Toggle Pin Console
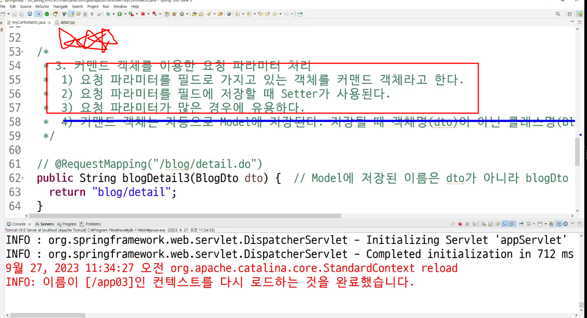Image resolution: width=587 pixels, height=318 pixels. pyautogui.click(x=521, y=224)
